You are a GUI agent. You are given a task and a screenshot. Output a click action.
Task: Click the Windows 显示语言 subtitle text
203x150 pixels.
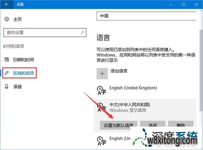click(127, 111)
